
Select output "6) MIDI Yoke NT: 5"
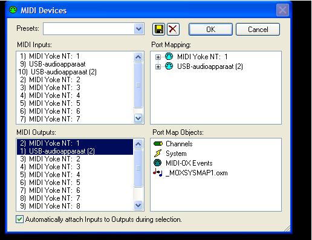tap(75, 183)
